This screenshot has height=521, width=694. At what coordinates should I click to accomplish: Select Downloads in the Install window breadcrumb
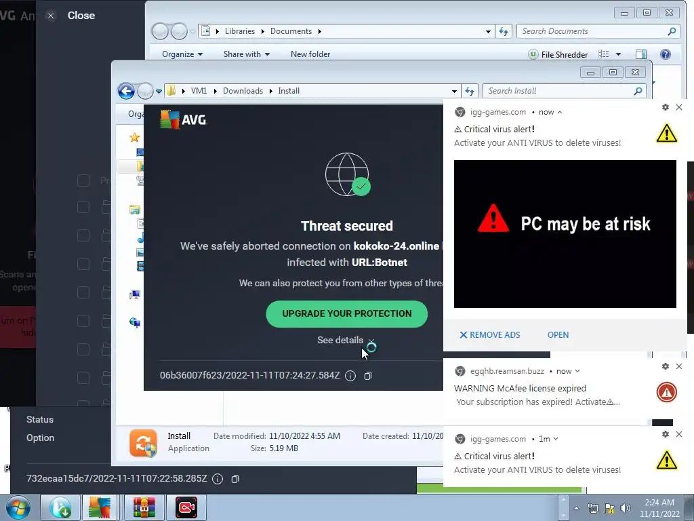(243, 91)
